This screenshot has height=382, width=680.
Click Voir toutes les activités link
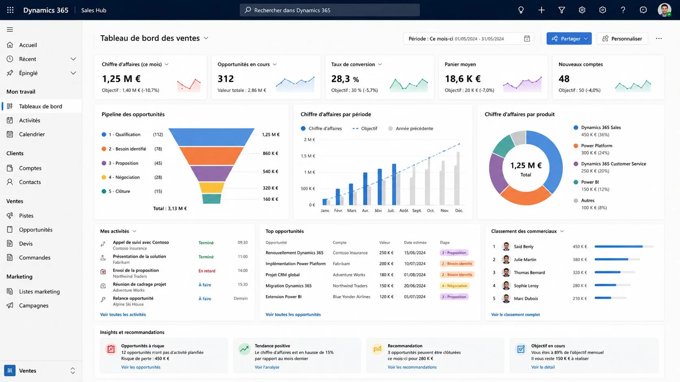(123, 315)
